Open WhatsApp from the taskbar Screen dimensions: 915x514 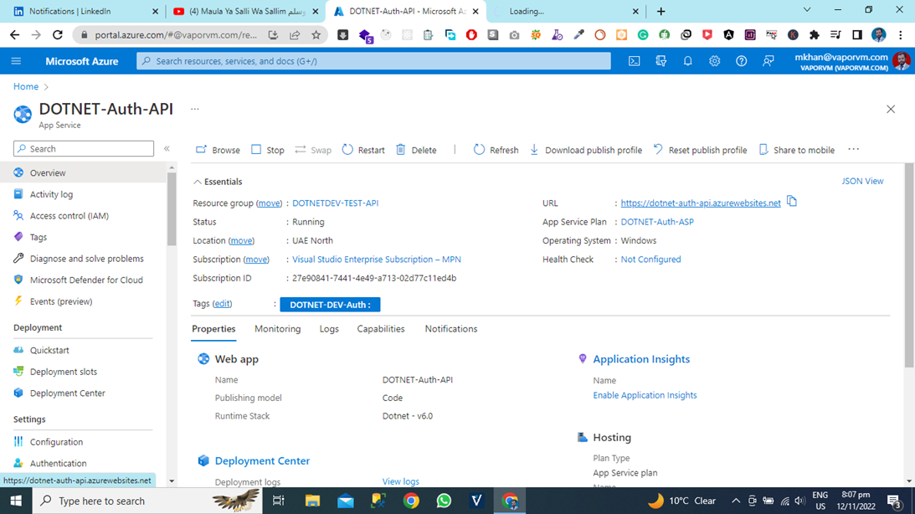443,500
